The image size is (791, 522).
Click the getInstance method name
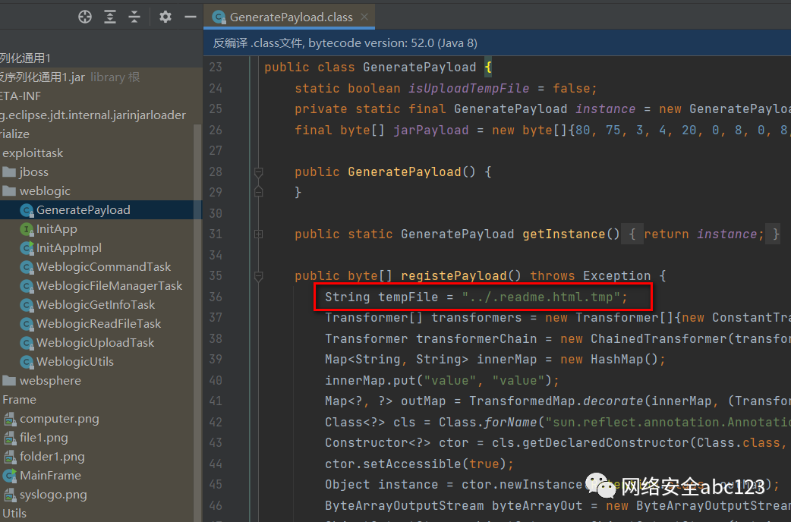(x=563, y=234)
